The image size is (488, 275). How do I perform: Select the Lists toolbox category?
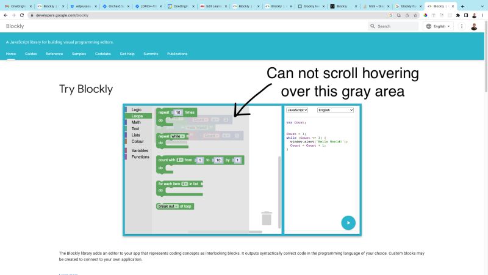pos(138,135)
